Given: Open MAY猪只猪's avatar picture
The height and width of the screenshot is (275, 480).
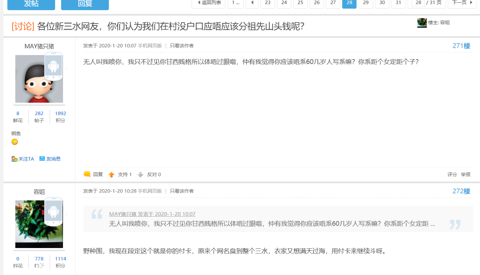Looking at the screenshot, I should [39, 79].
